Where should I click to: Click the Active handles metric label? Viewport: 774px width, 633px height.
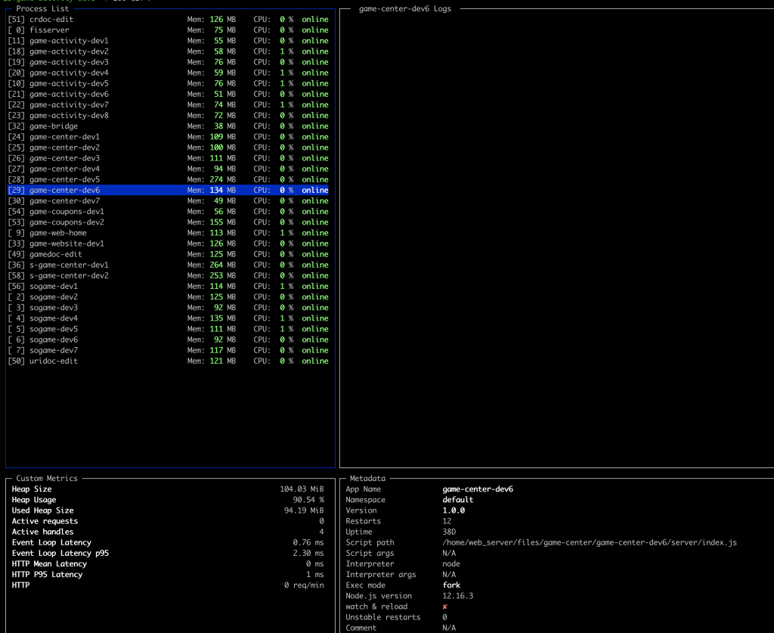click(42, 532)
